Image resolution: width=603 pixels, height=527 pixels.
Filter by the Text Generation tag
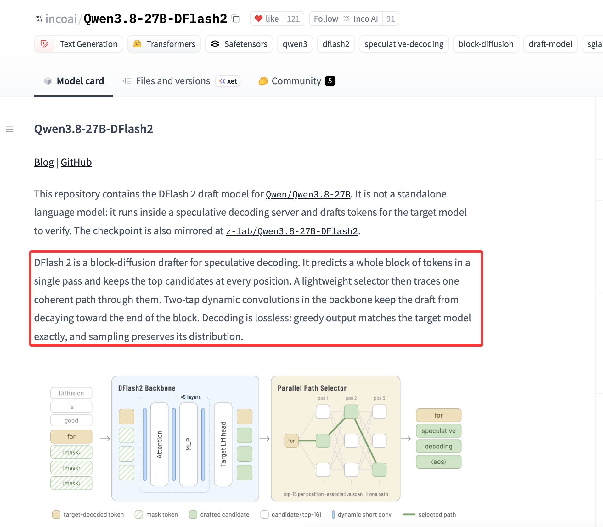[x=79, y=44]
